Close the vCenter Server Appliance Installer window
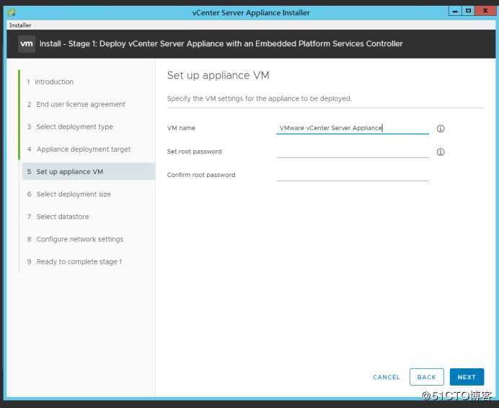The image size is (499, 408). click(x=485, y=11)
